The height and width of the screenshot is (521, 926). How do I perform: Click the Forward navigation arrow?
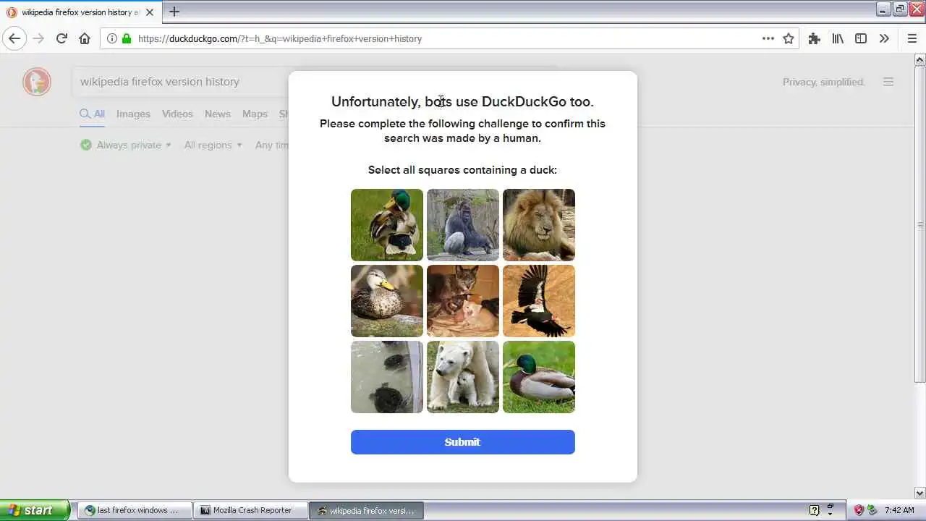tap(38, 38)
